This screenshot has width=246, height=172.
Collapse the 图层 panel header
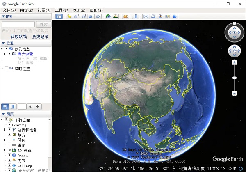pos(26,114)
